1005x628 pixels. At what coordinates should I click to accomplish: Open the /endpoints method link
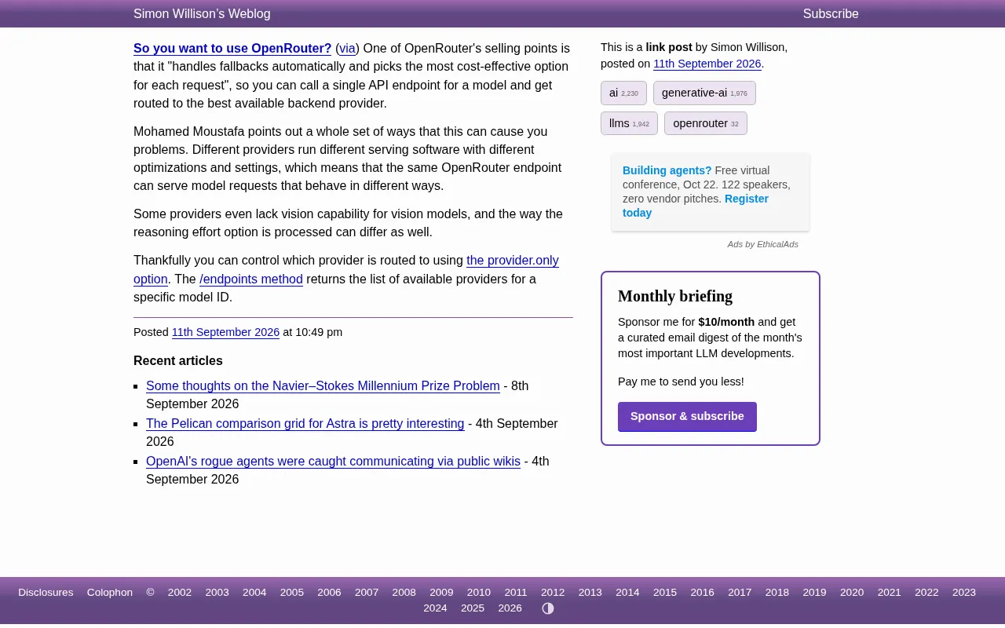tap(251, 279)
